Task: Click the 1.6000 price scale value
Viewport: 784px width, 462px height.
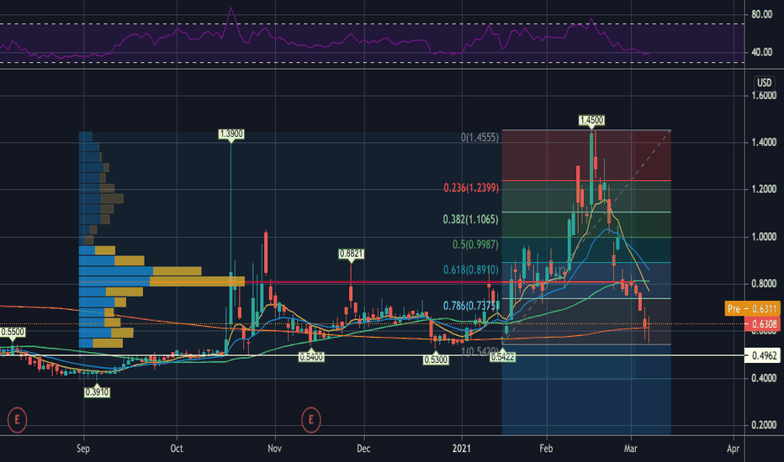Action: tap(764, 96)
